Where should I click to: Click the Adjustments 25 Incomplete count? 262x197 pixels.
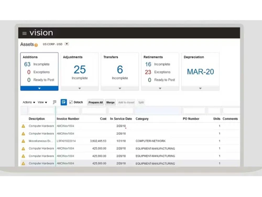[x=80, y=69]
